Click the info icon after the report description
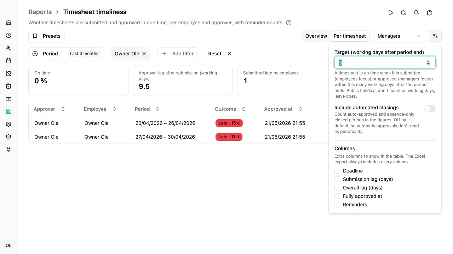Image resolution: width=453 pixels, height=254 pixels. [x=289, y=23]
